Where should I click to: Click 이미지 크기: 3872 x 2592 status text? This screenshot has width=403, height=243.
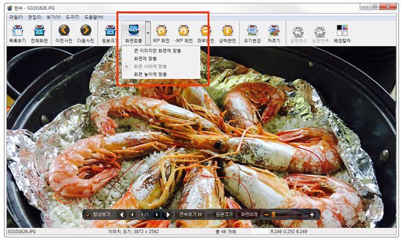[x=133, y=232]
